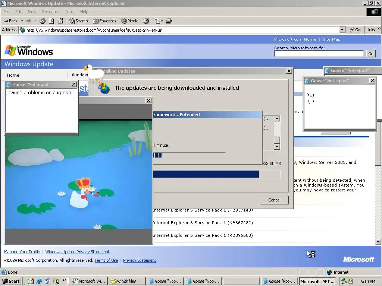Open the Edit menu
382x286 pixels.
pyautogui.click(x=19, y=12)
